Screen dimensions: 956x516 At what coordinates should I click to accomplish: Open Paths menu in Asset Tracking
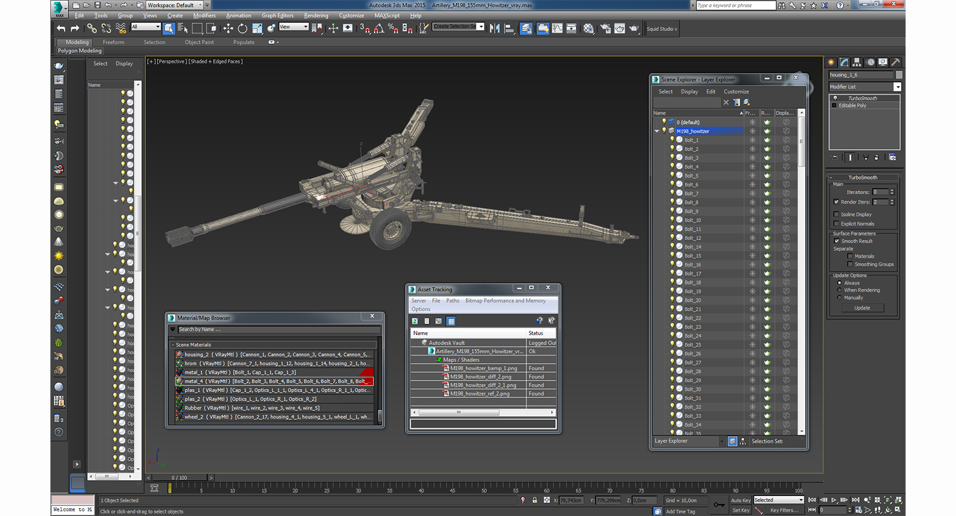point(453,301)
